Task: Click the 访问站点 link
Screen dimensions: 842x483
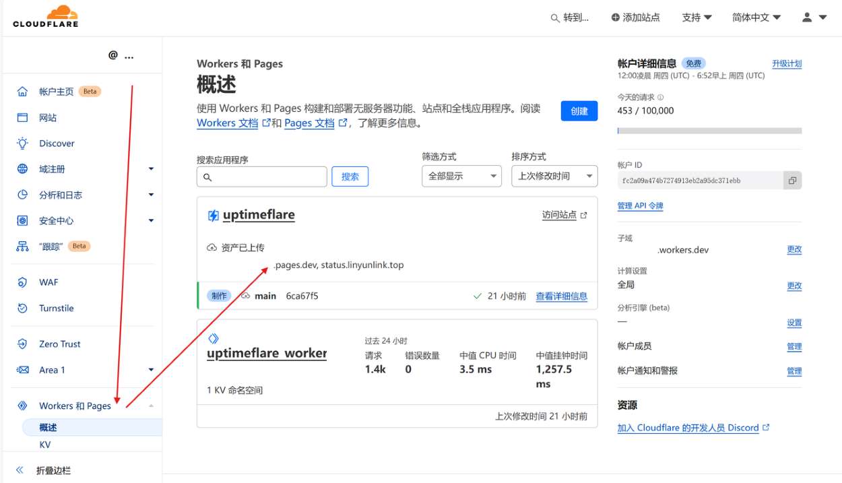Action: [559, 216]
